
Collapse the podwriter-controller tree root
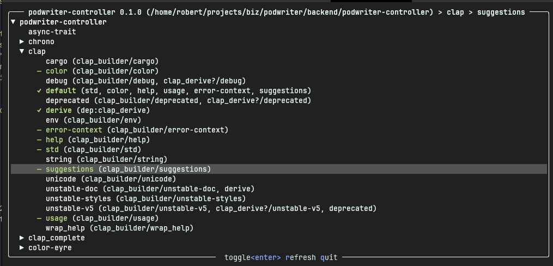click(x=13, y=22)
